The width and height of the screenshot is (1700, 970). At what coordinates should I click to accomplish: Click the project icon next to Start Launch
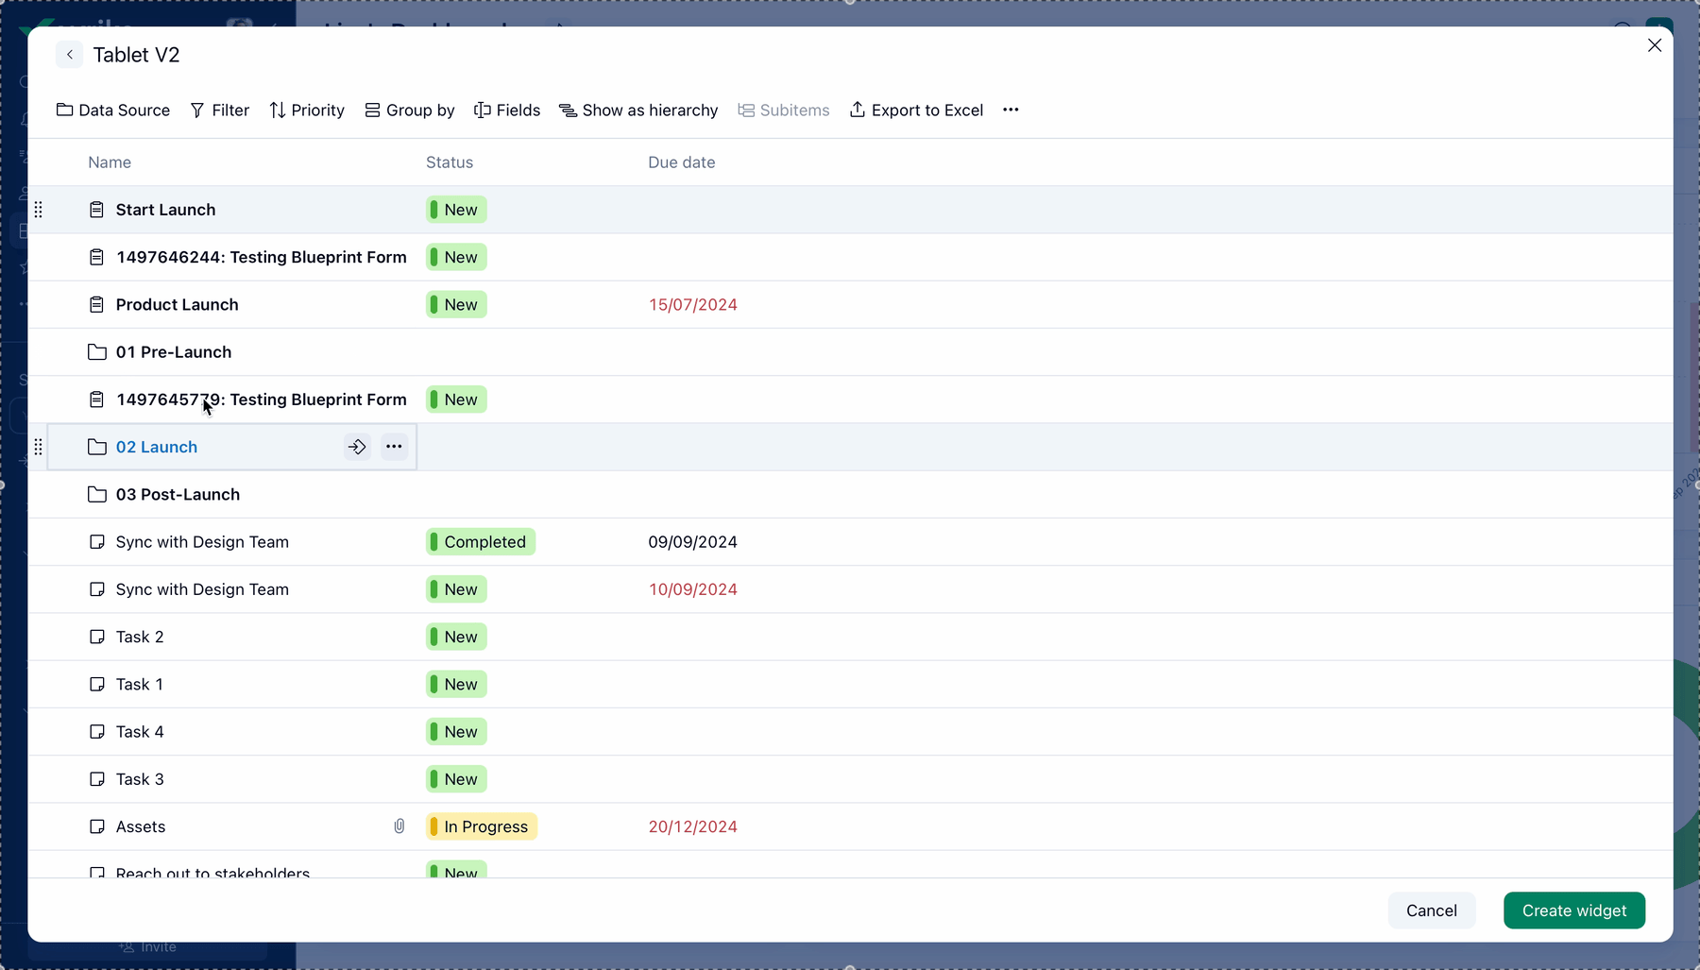tap(96, 210)
